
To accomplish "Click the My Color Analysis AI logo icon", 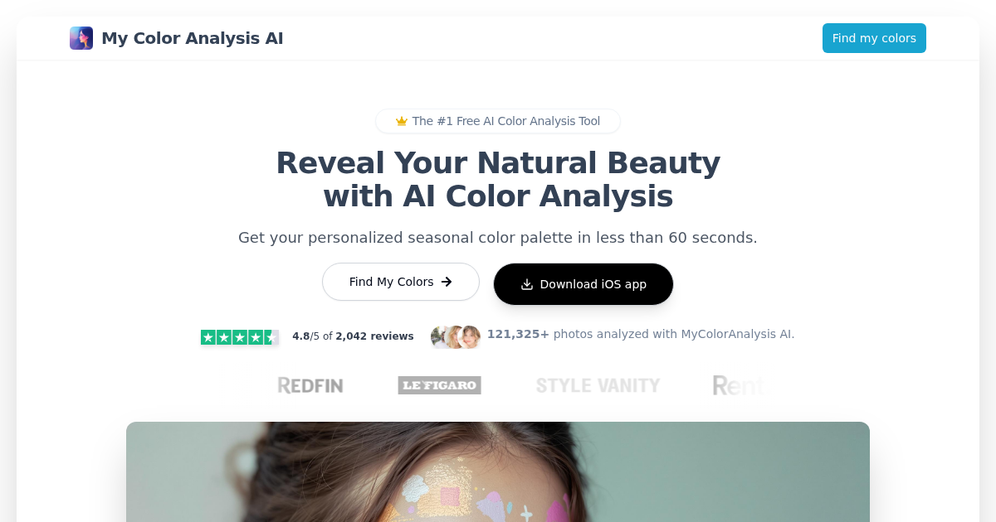I will click(81, 38).
